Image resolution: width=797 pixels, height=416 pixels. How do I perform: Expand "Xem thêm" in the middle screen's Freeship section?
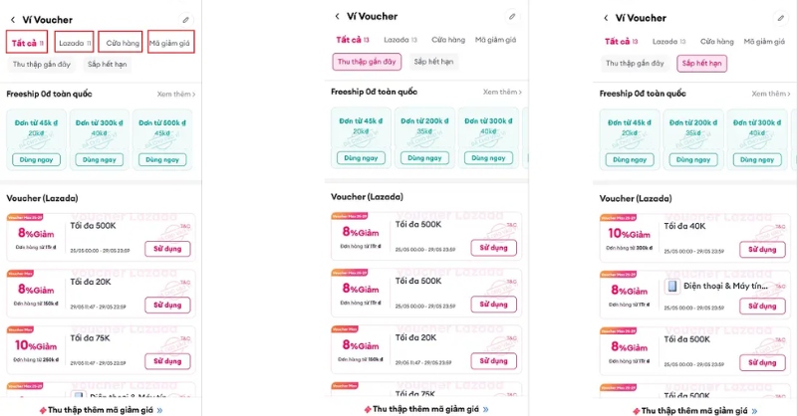coord(502,93)
